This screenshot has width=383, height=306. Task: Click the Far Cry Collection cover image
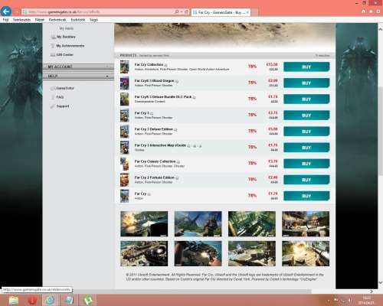point(125,67)
